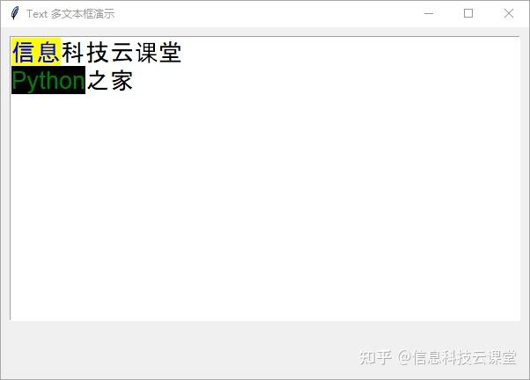The width and height of the screenshot is (530, 380).
Task: Close the Text 多文本框演示 window
Action: tap(508, 13)
